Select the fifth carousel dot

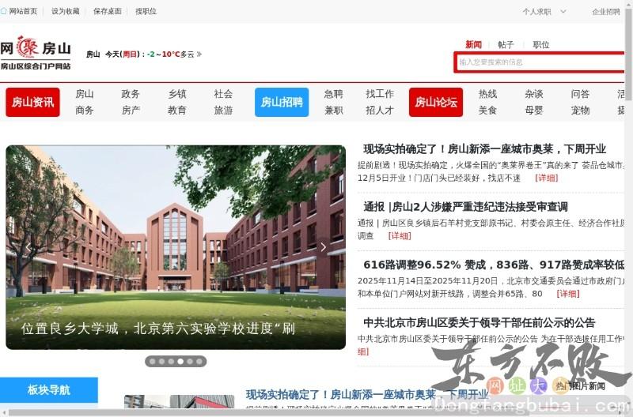(190, 362)
